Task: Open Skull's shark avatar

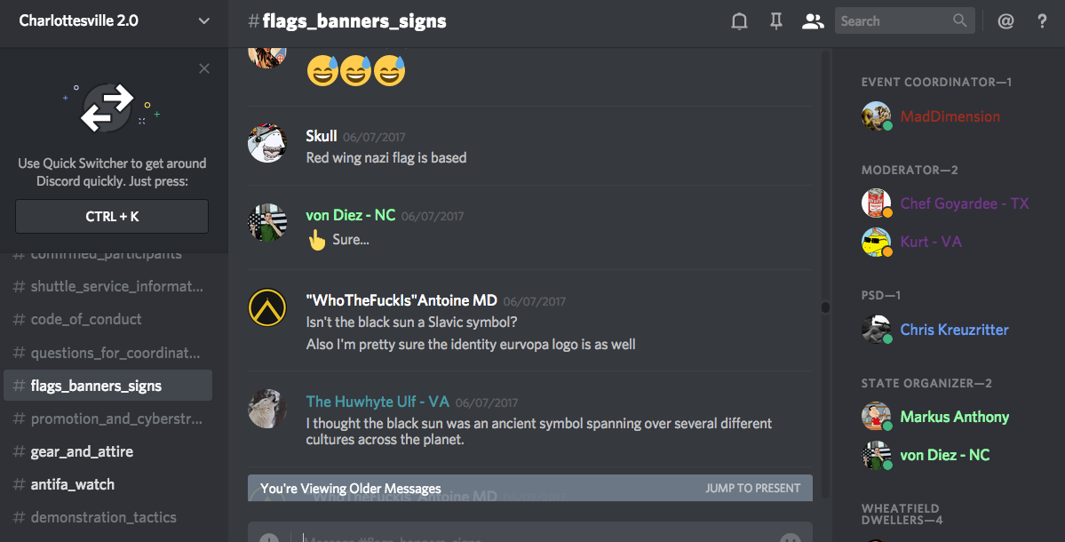Action: click(267, 143)
